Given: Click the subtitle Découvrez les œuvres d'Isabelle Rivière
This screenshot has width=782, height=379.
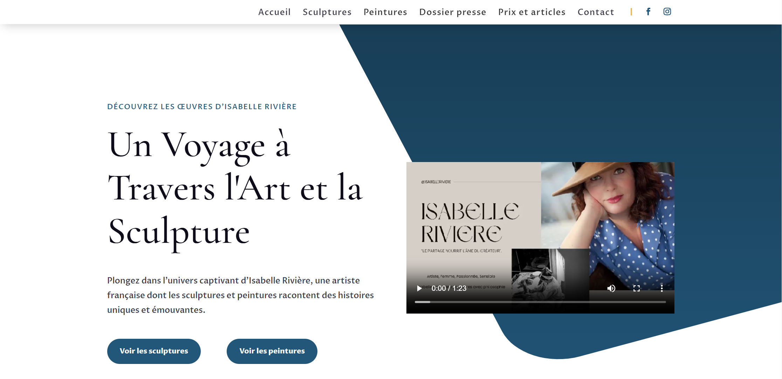Looking at the screenshot, I should (202, 106).
